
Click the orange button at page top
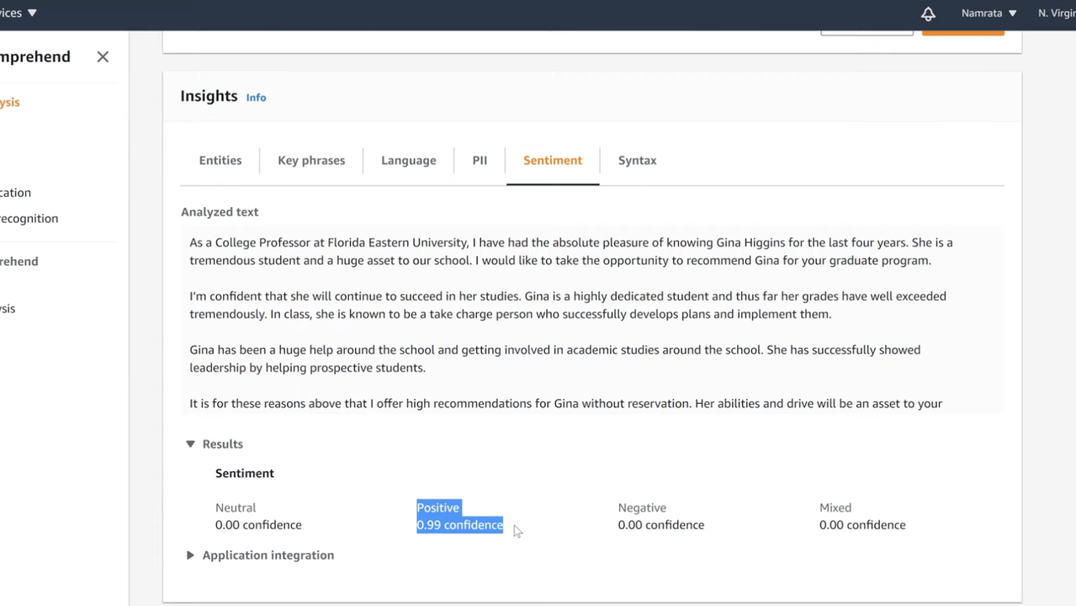962,31
